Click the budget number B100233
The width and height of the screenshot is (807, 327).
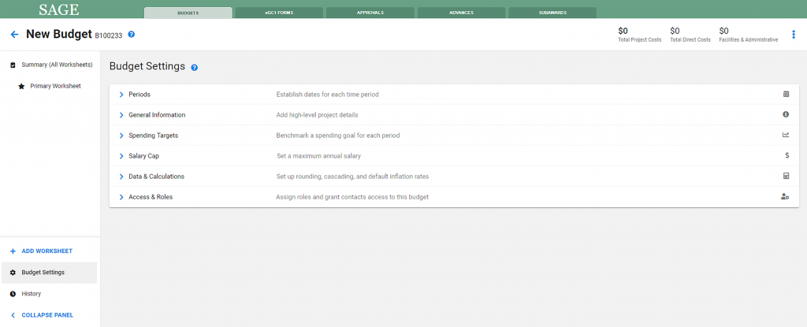point(109,35)
